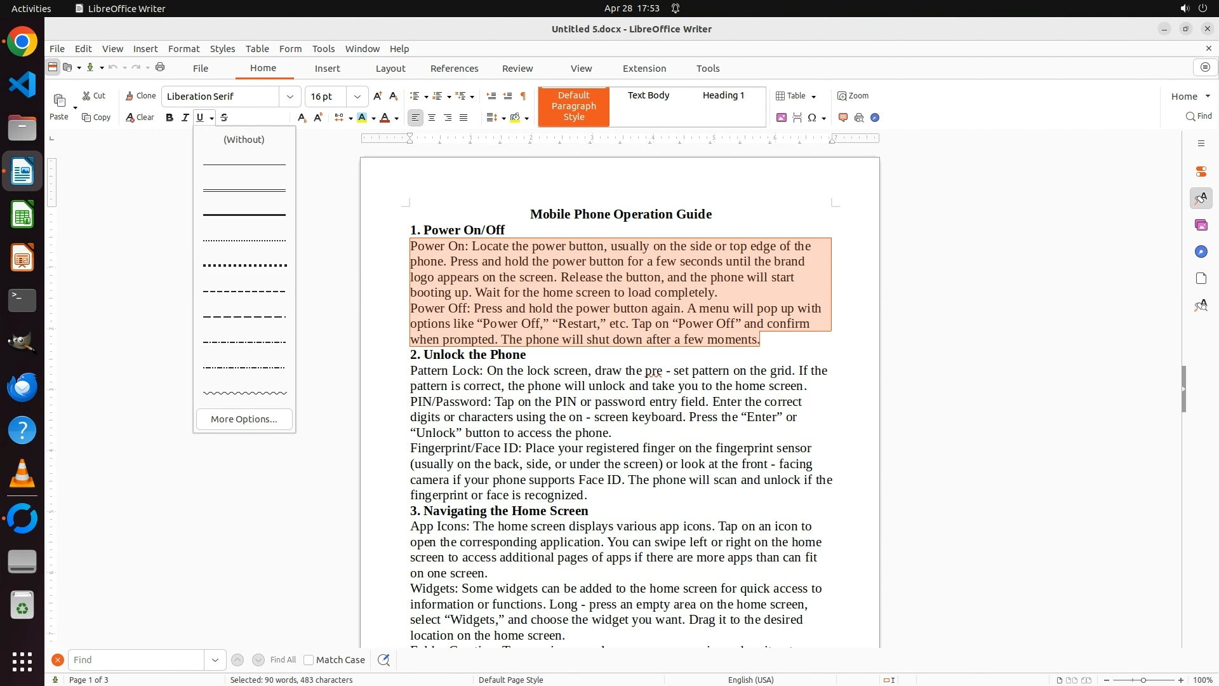Click the justified alignment icon

463,118
